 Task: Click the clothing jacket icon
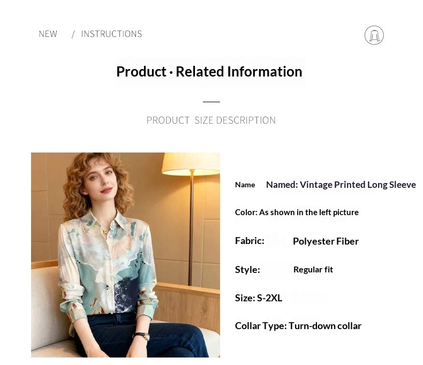pos(374,35)
